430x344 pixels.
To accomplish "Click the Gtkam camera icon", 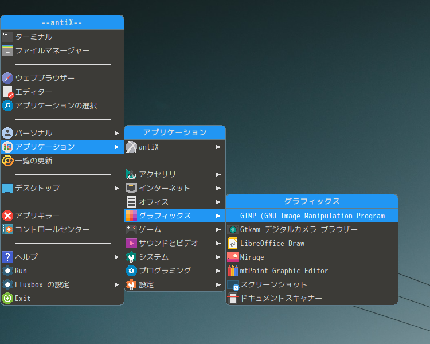I will 233,229.
